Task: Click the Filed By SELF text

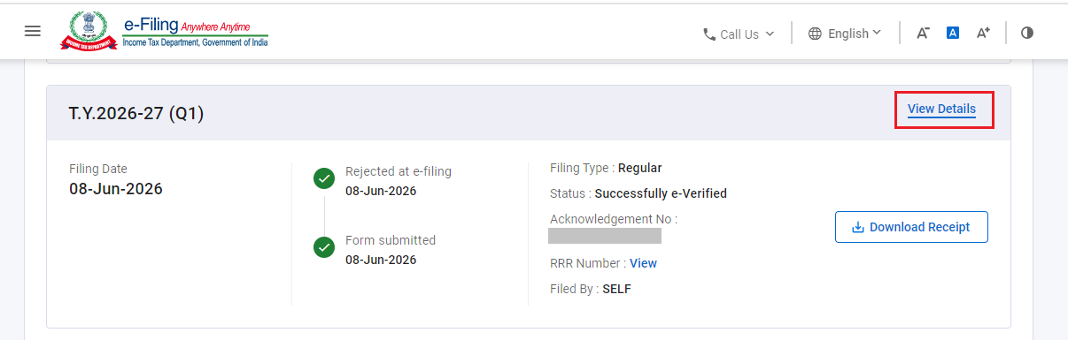Action: coord(591,289)
